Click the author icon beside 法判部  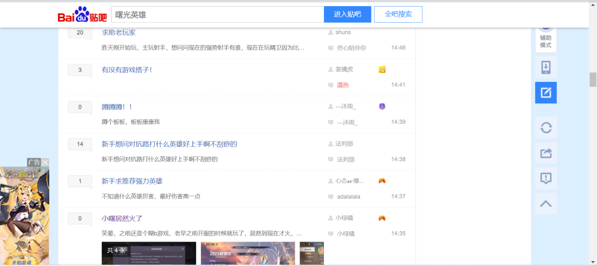(331, 144)
